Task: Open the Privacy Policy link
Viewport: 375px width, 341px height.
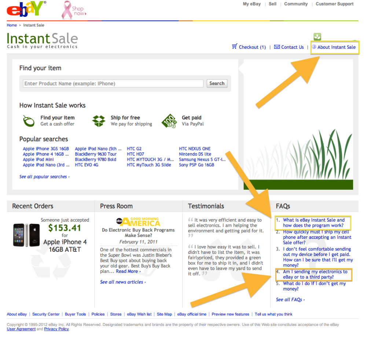Action: pos(56,329)
